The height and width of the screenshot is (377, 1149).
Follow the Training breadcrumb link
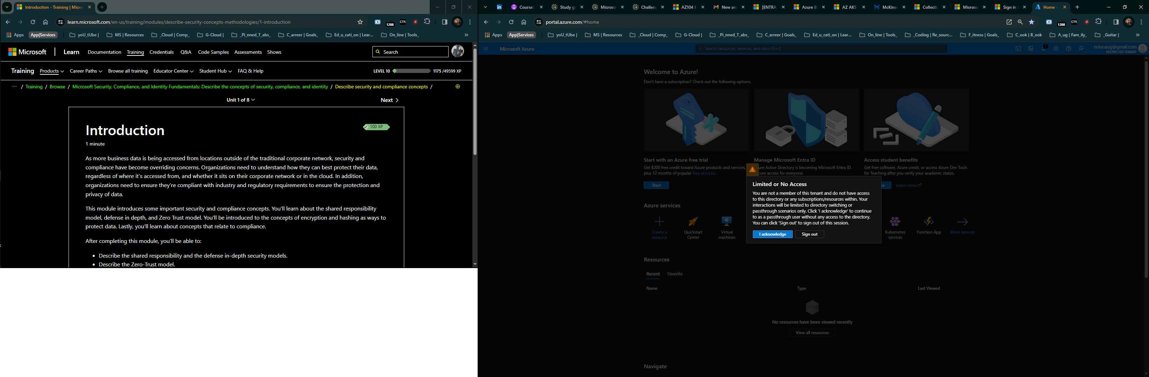click(x=34, y=87)
